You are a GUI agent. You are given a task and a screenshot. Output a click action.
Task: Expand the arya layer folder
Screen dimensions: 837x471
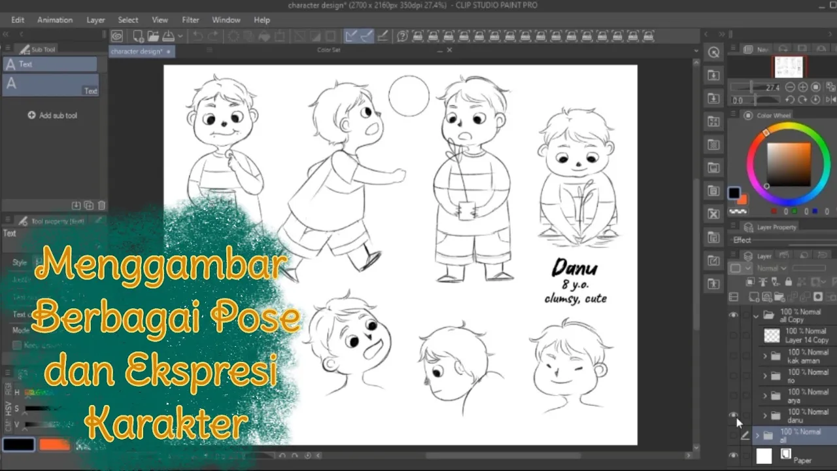pos(764,395)
